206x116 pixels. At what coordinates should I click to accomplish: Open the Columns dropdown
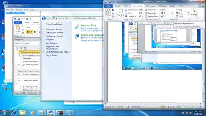[130, 16]
